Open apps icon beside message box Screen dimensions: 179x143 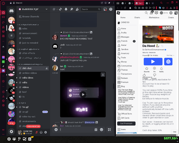point(109,129)
